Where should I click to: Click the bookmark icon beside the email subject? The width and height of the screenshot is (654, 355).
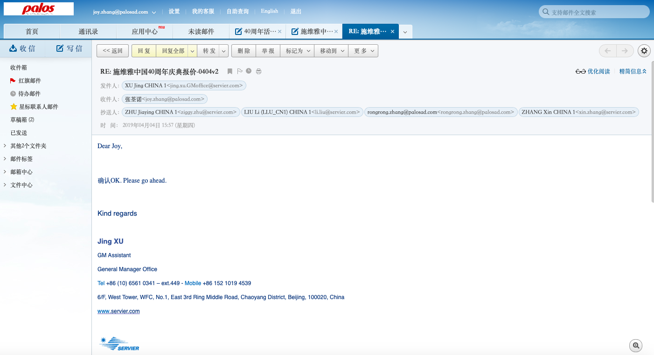[230, 71]
